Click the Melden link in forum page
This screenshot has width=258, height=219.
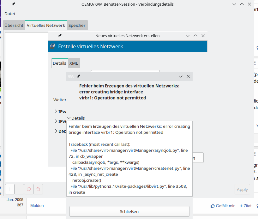(37, 205)
